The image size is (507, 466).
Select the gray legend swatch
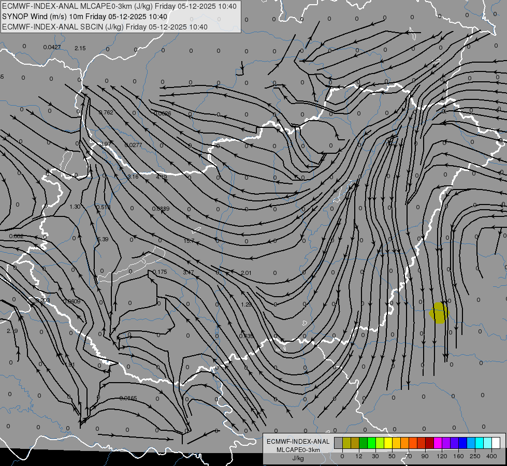click(338, 443)
